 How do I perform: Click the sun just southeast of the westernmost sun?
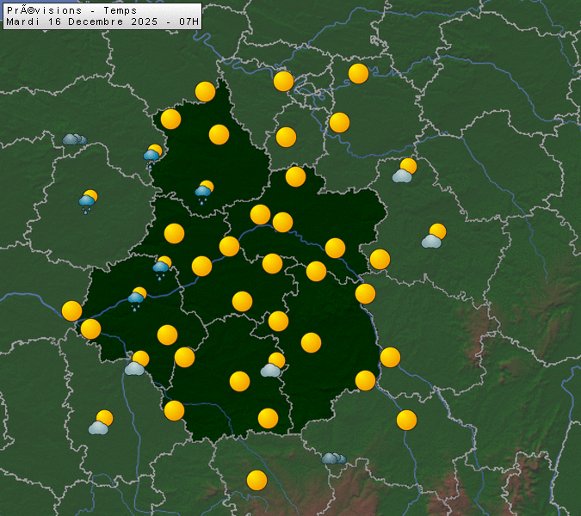(x=90, y=329)
